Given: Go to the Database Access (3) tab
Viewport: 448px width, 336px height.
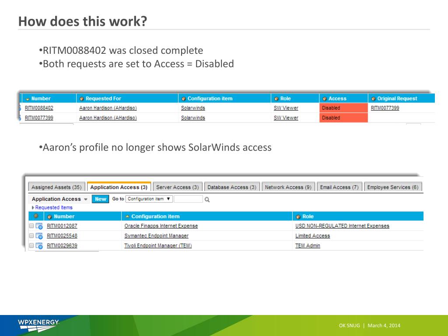Looking at the screenshot, I should [232, 187].
